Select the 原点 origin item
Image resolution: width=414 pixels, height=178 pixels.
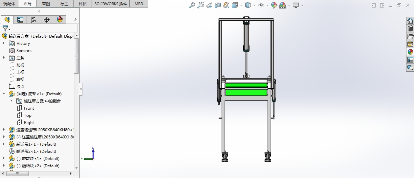17,87
